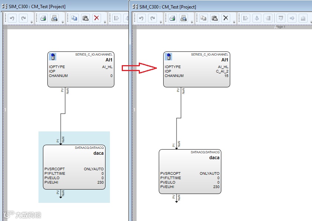Screen dimensions: 312x221
Task: Select the AI1 block name in left window
Action: click(109, 60)
